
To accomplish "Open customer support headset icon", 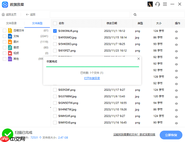I will tap(158, 4).
